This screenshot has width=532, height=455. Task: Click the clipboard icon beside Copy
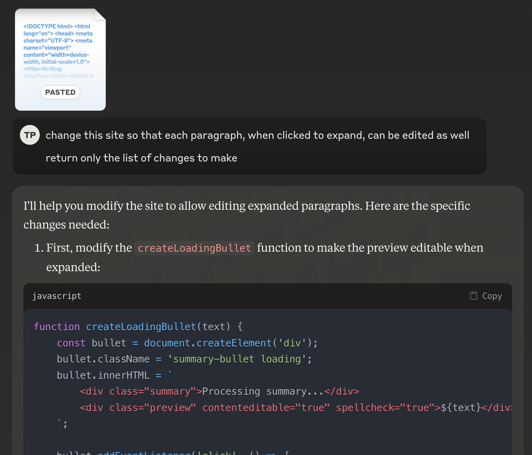474,296
